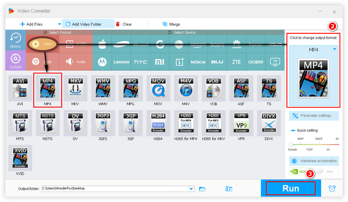Toggle Intel hardware acceleration option

point(327,171)
